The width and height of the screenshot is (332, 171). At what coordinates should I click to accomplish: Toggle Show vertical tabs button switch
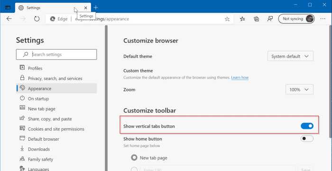pyautogui.click(x=307, y=126)
